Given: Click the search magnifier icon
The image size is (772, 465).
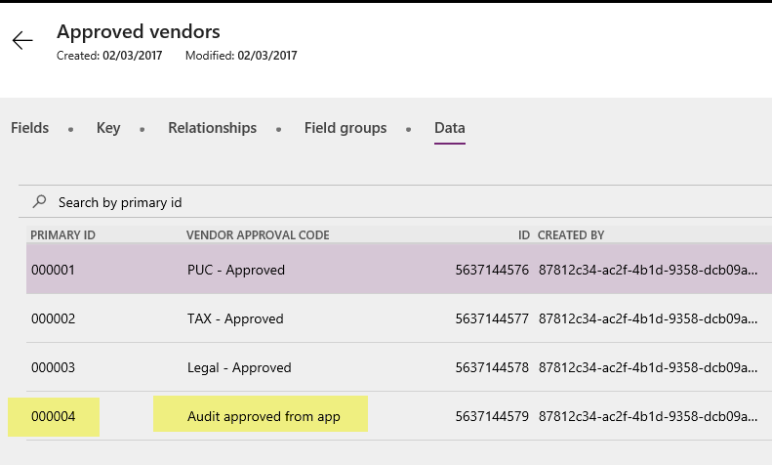Looking at the screenshot, I should pyautogui.click(x=40, y=202).
